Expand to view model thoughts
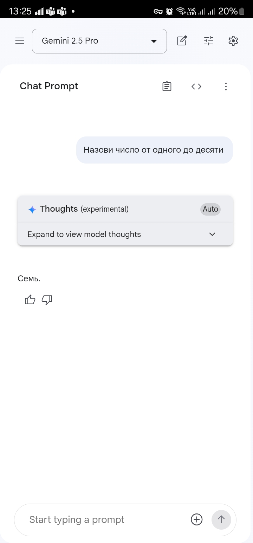The image size is (253, 543). pos(125,234)
